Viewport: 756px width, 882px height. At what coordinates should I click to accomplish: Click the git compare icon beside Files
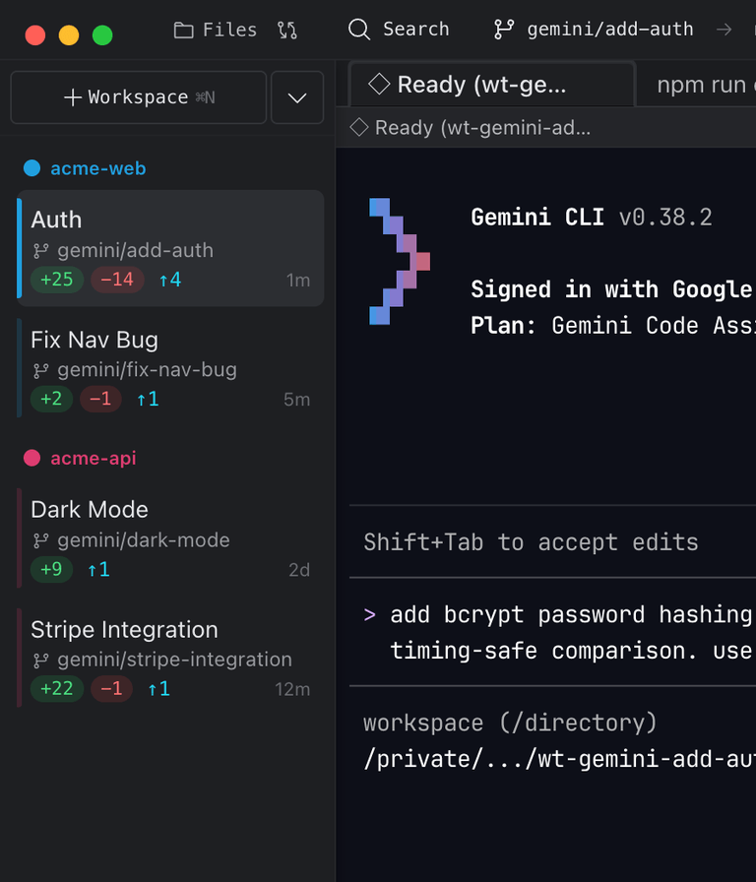tap(287, 30)
